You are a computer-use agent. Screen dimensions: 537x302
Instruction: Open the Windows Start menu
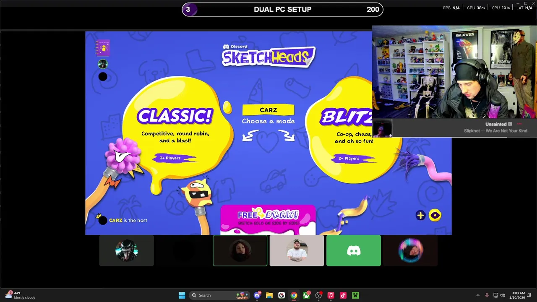pos(182,295)
